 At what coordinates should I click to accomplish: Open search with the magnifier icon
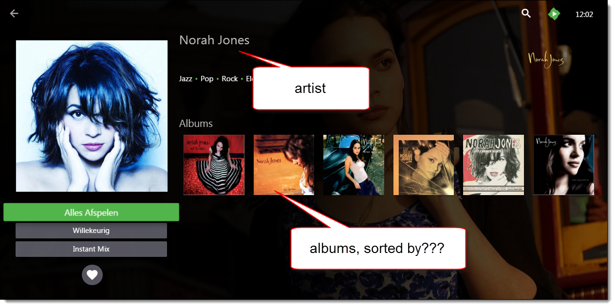click(x=526, y=14)
